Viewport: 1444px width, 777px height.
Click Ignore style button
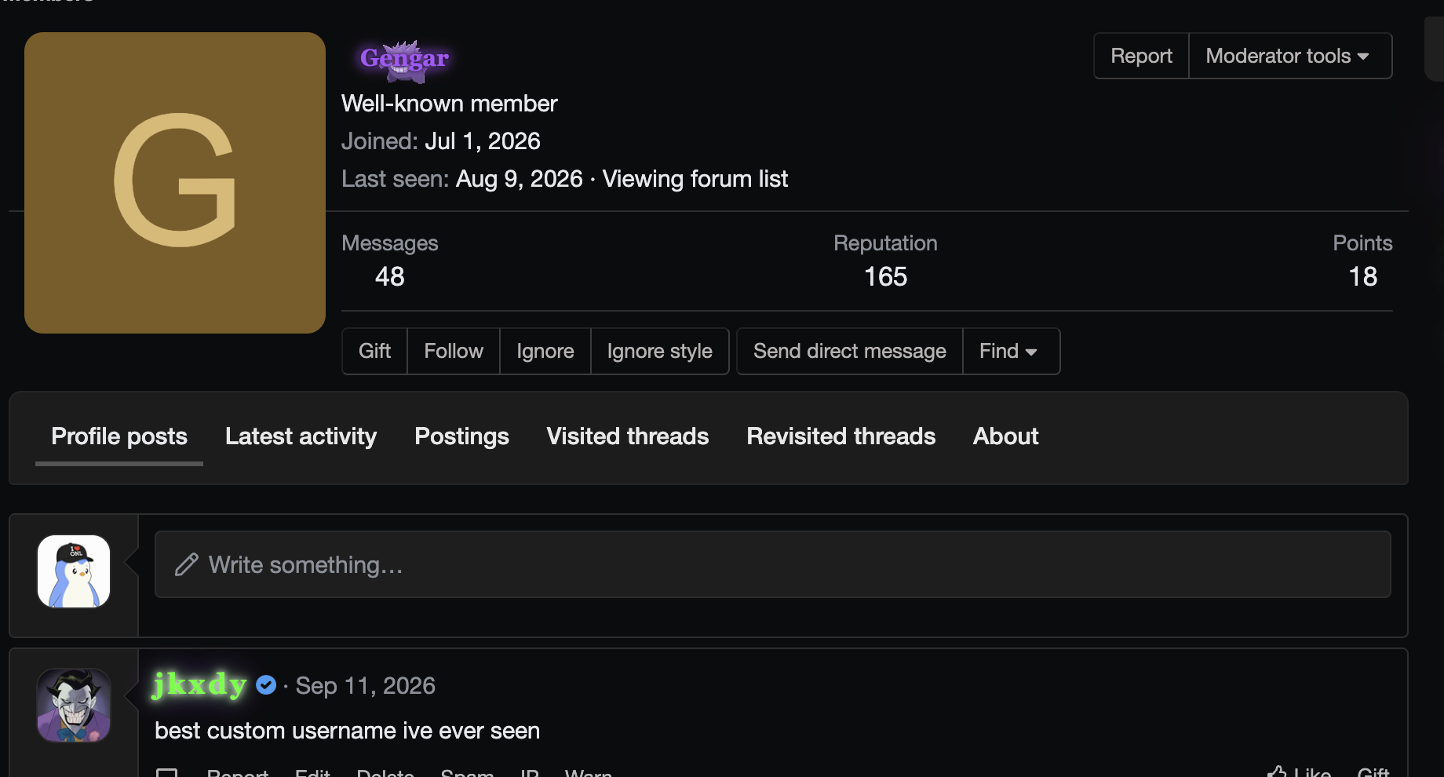pos(660,351)
